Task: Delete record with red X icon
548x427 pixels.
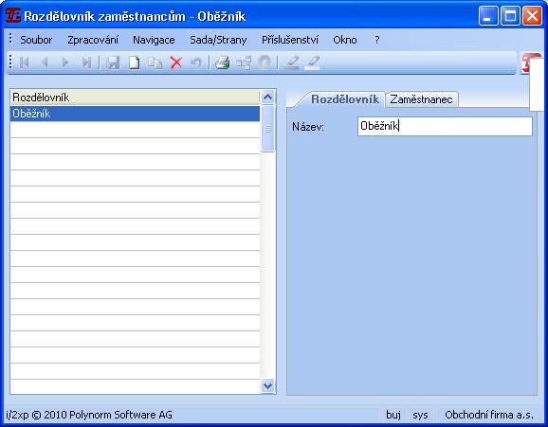Action: click(x=175, y=62)
